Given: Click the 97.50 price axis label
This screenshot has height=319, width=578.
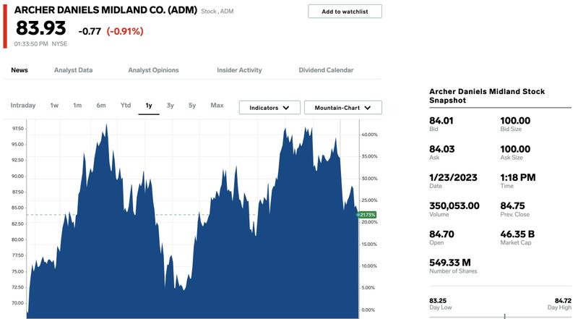Looking at the screenshot, I should [17, 129].
